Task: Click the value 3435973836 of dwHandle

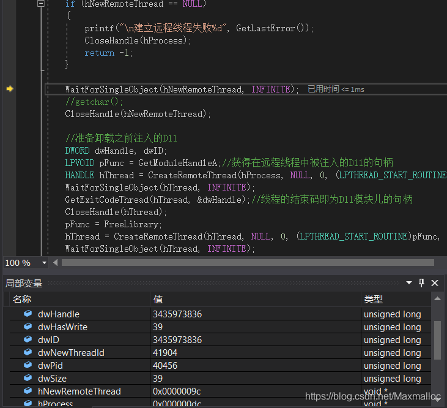Action: click(x=177, y=314)
